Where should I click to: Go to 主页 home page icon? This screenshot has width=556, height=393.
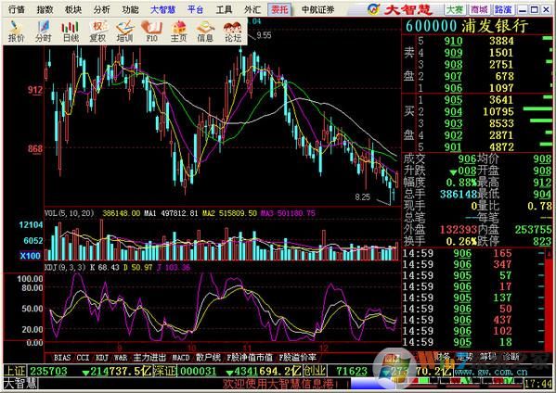point(179,32)
